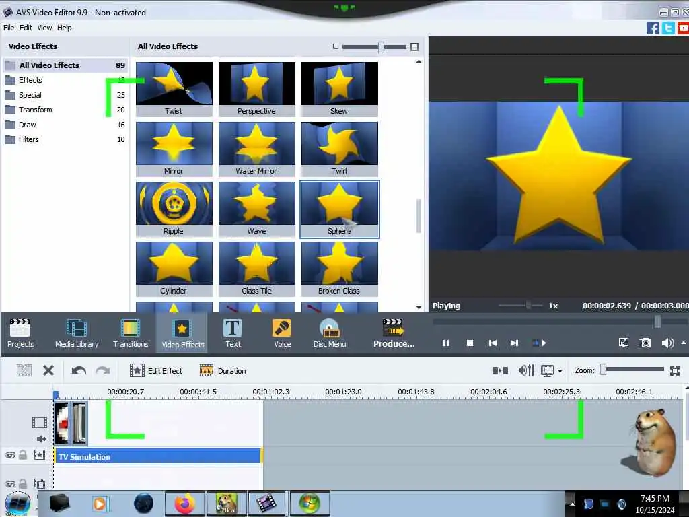Open the Voice recording tool
Viewport: 689px width, 517px height.
point(282,333)
